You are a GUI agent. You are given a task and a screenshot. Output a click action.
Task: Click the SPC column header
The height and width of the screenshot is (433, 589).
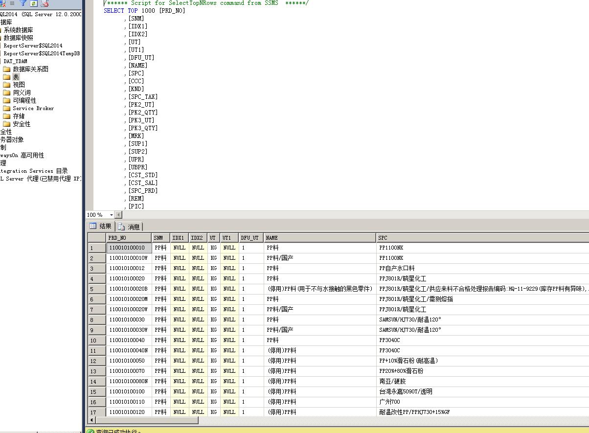[482, 238]
